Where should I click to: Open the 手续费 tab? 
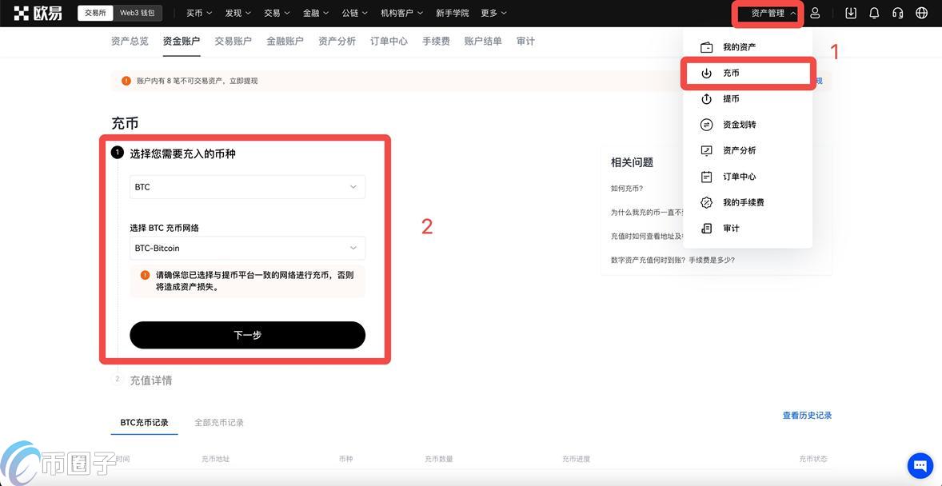[436, 41]
